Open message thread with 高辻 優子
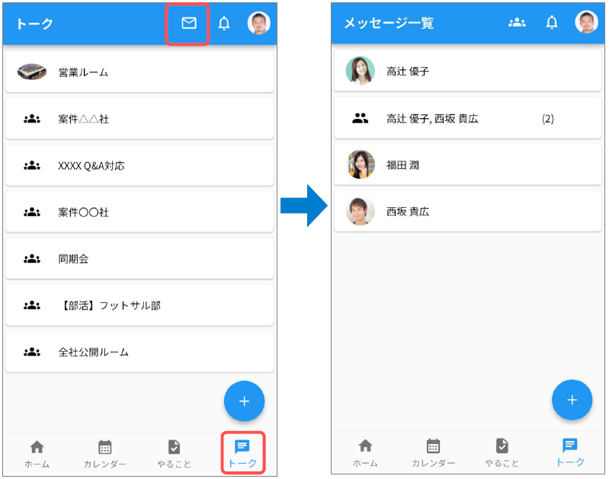The height and width of the screenshot is (479, 609). point(468,71)
